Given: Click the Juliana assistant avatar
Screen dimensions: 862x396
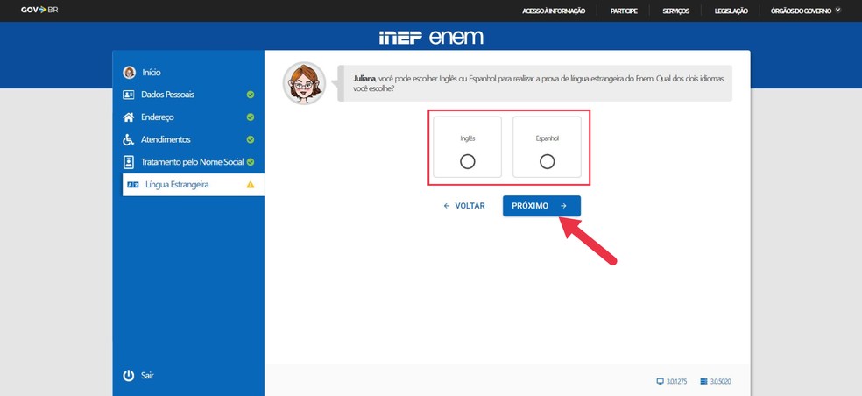Looking at the screenshot, I should (x=305, y=83).
